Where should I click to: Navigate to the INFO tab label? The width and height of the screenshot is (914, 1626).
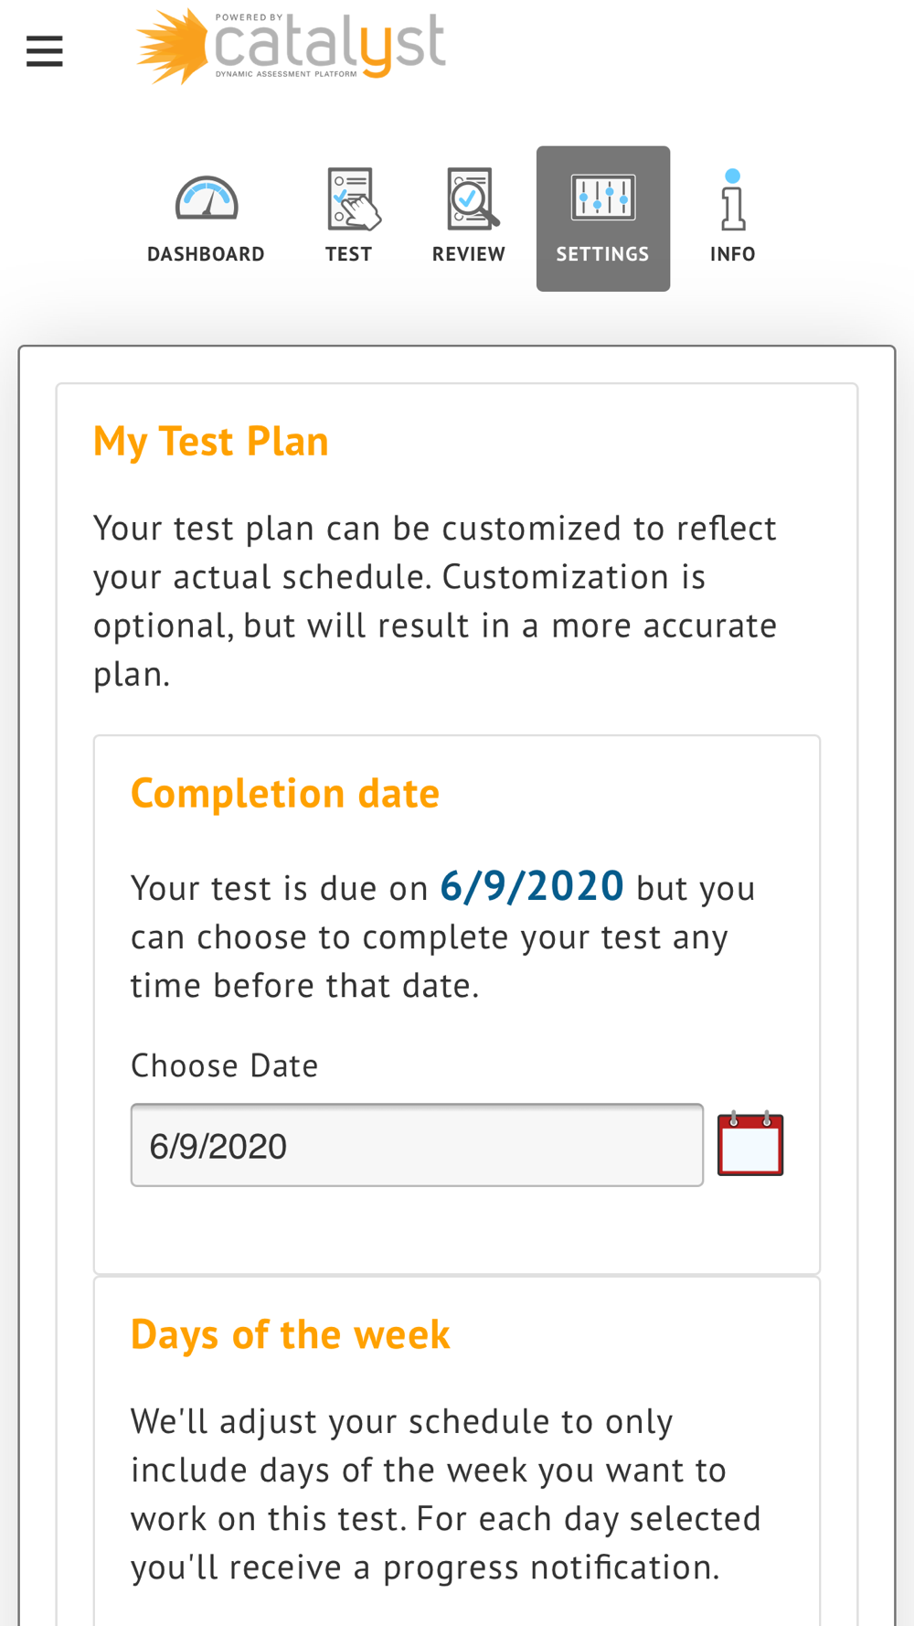(x=733, y=254)
